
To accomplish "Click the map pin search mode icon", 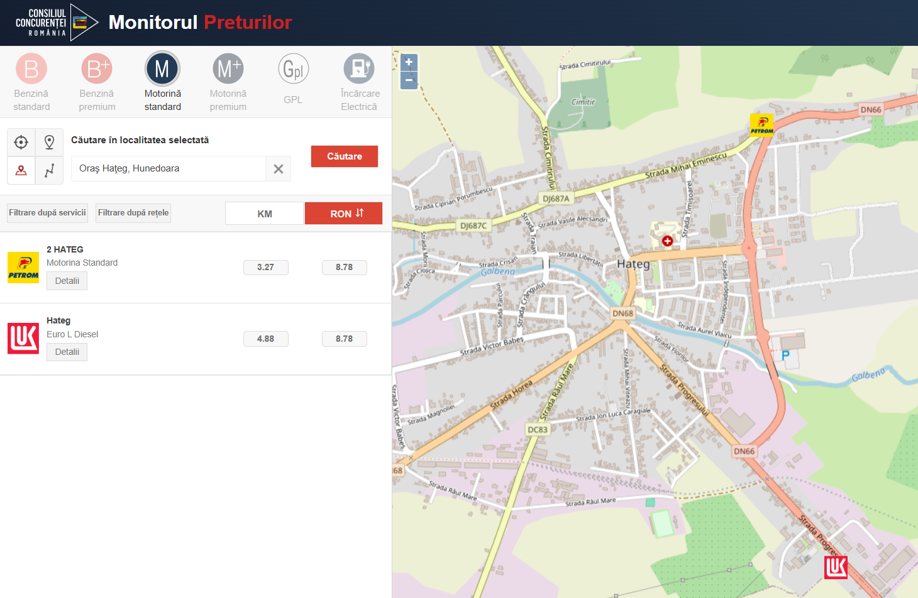I will (49, 143).
